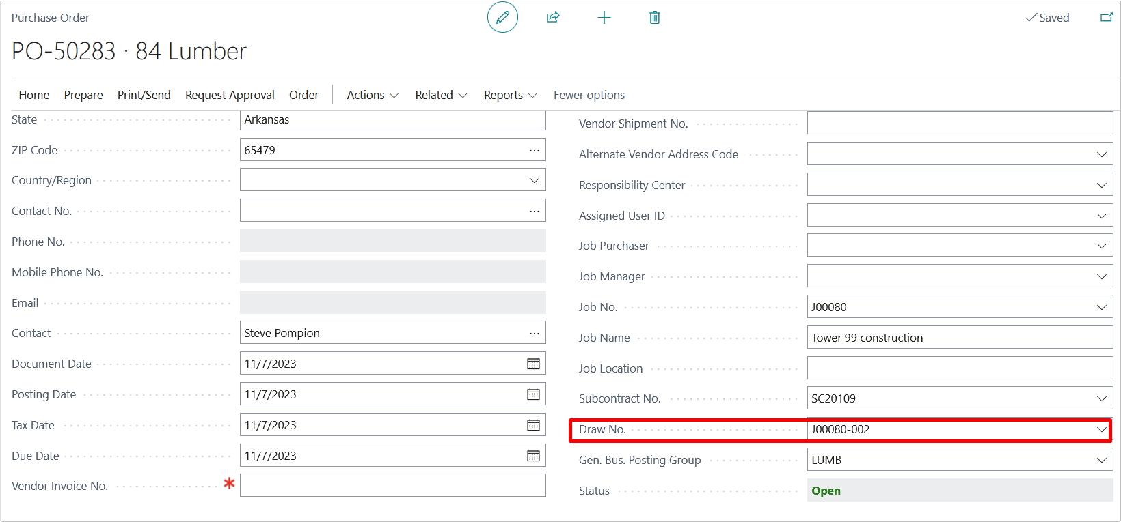Expand the Job No. dropdown
This screenshot has width=1121, height=522.
coord(1101,307)
